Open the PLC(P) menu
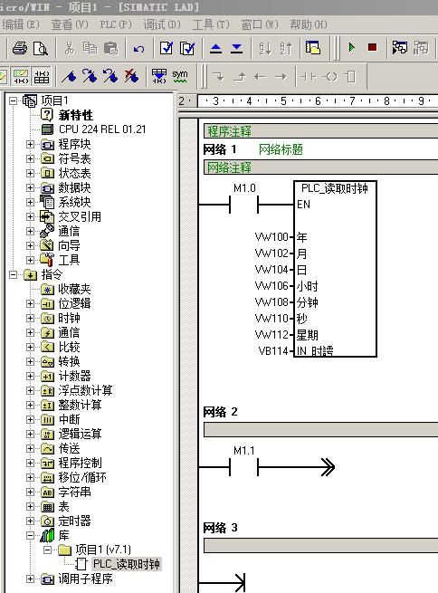 (116, 24)
